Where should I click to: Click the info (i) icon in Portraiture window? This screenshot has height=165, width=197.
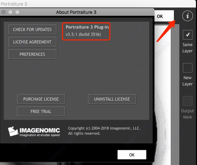tap(187, 16)
